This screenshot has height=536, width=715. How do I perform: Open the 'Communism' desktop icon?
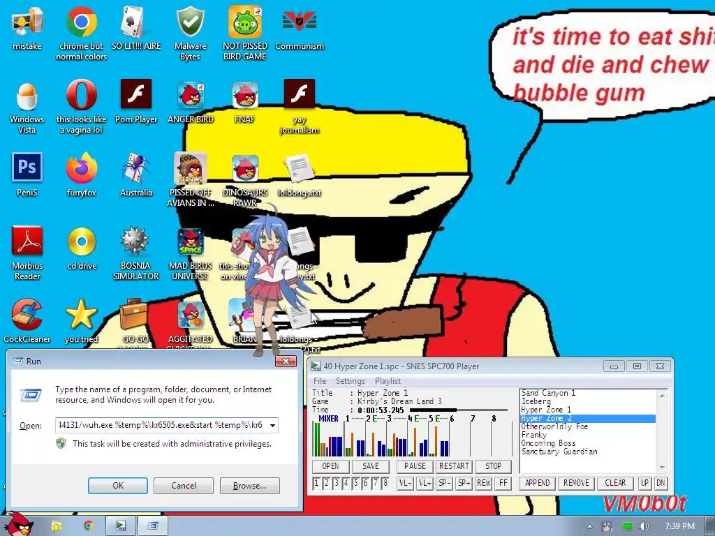click(x=299, y=22)
